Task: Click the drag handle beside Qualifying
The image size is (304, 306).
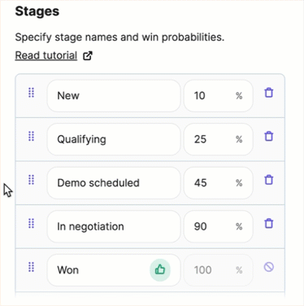Action: [x=32, y=136]
